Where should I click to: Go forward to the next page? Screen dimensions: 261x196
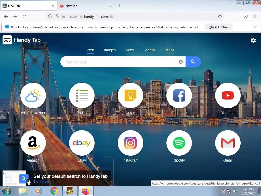tap(15, 17)
